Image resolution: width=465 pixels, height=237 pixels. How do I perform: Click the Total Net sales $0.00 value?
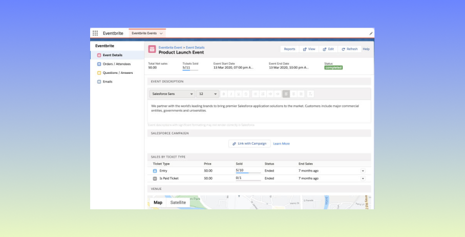pos(153,68)
